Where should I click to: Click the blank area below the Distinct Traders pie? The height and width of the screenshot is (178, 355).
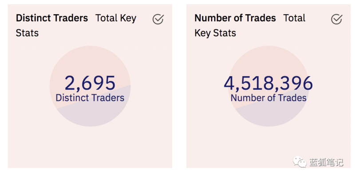tap(90, 146)
